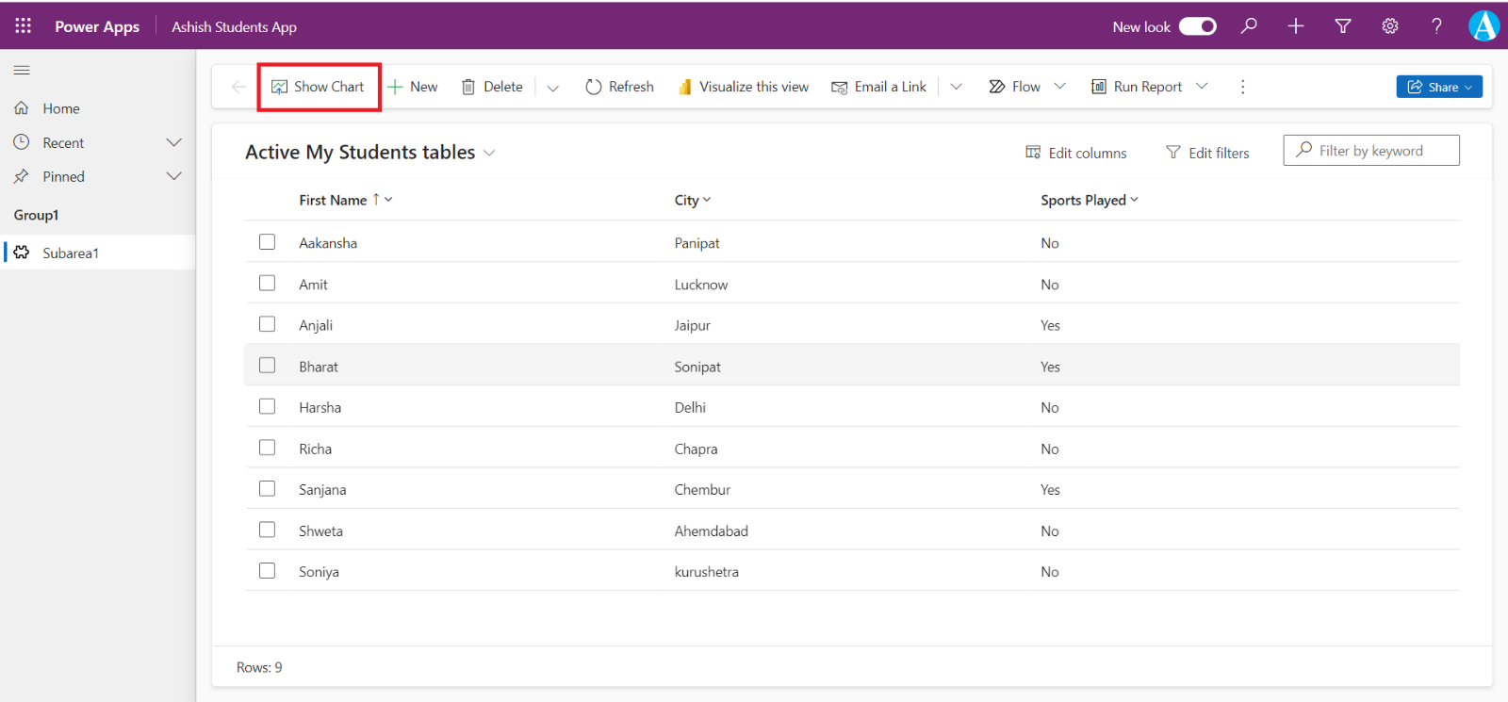1508x702 pixels.
Task: Click the search magnifier in the header
Action: [1249, 26]
